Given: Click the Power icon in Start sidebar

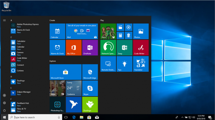Looking at the screenshot, I should point(4,110).
